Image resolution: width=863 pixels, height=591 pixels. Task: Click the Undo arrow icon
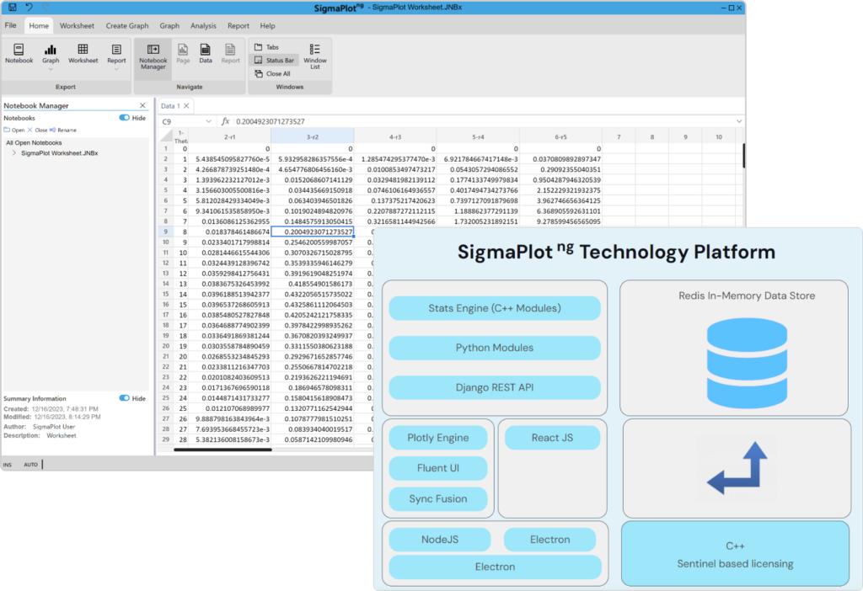click(x=29, y=7)
